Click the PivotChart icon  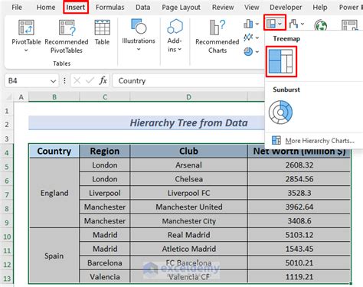(x=349, y=25)
